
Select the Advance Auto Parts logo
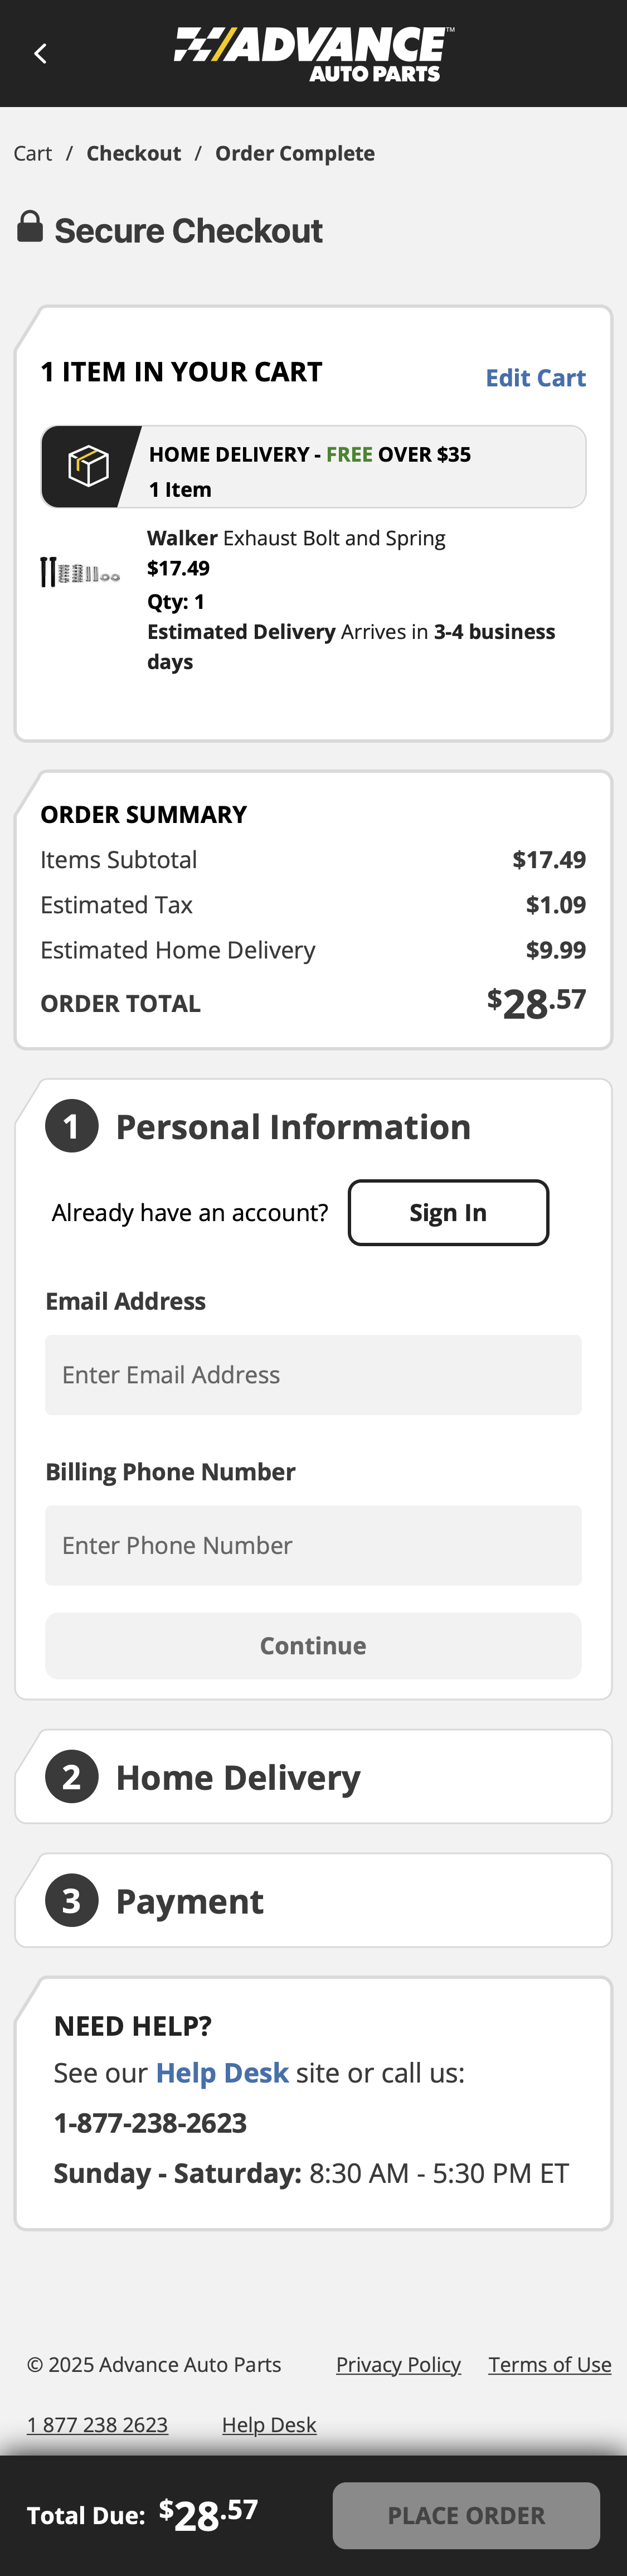pos(313,52)
